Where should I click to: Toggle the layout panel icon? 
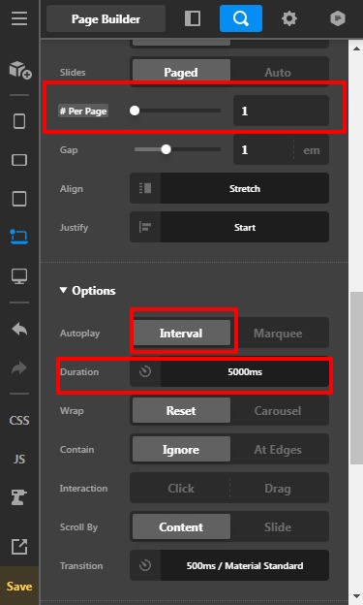click(x=193, y=18)
